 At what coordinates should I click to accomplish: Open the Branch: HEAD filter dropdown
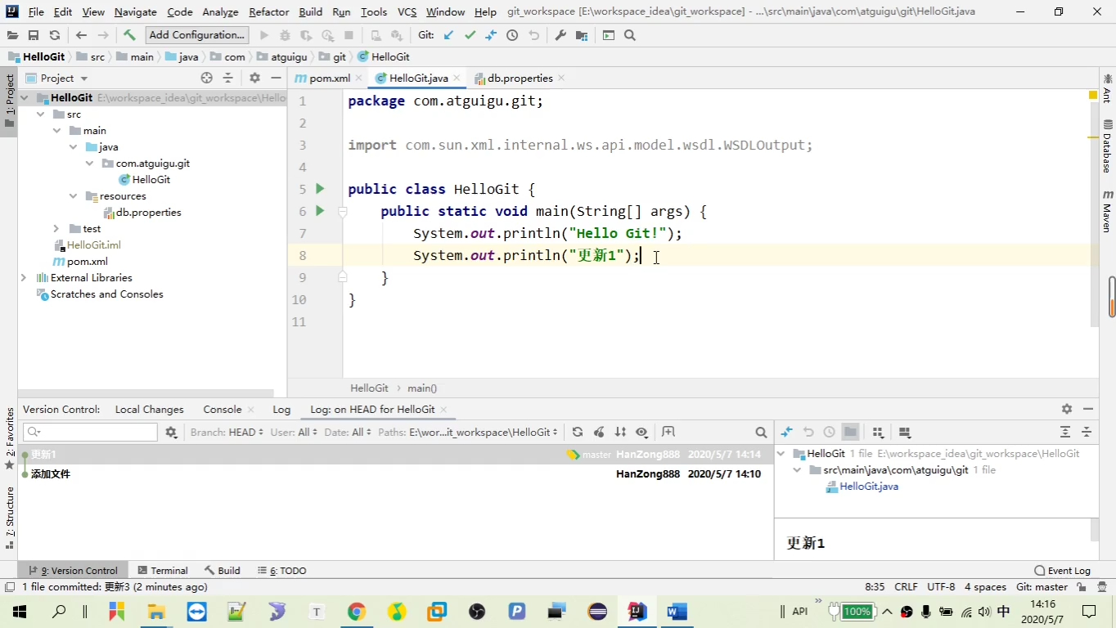pyautogui.click(x=227, y=432)
